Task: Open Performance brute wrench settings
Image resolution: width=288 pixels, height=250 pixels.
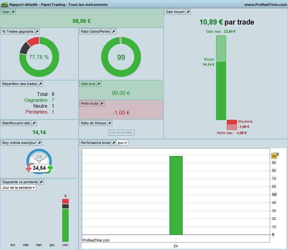Action: 114,143
